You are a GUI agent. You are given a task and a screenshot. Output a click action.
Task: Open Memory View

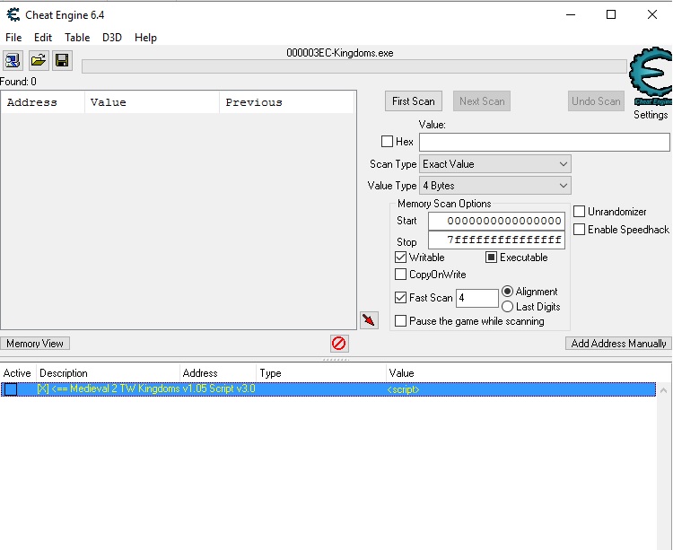click(35, 344)
